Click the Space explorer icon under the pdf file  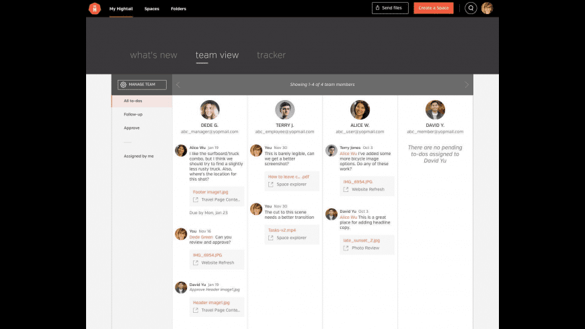click(271, 185)
